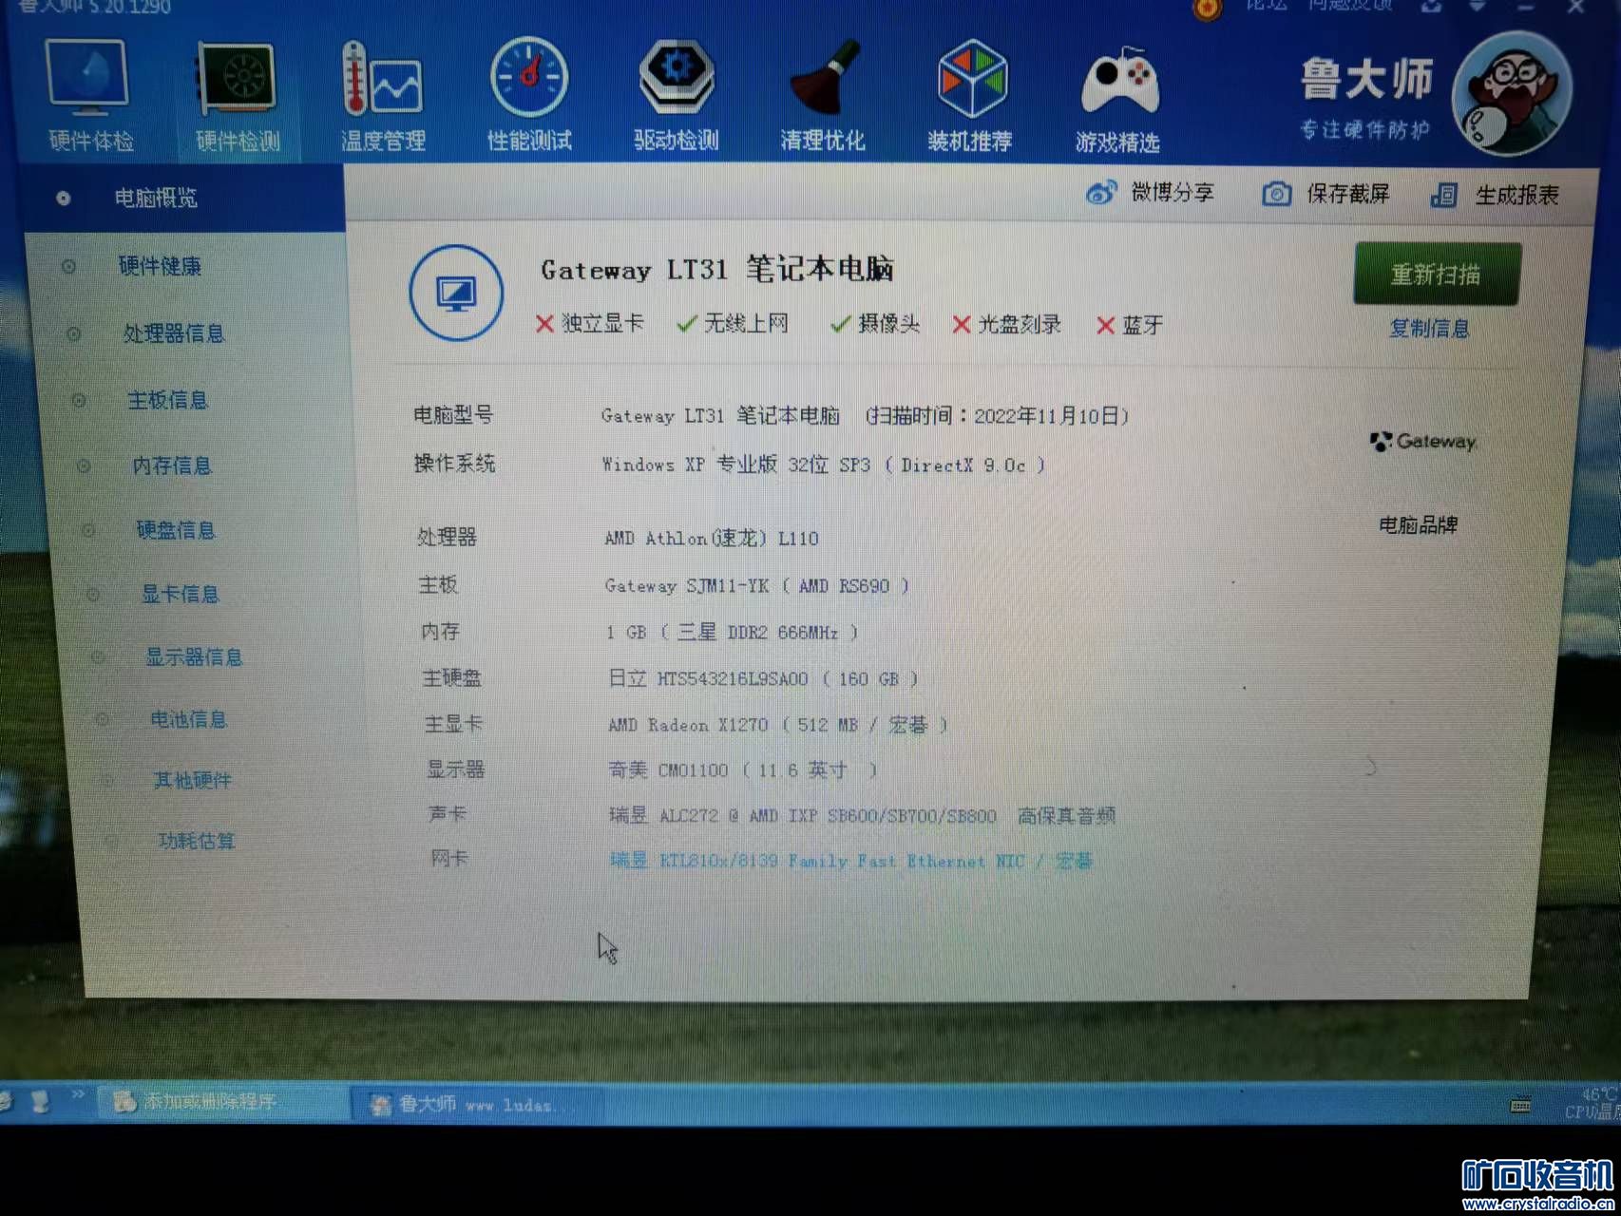The image size is (1621, 1216).
Task: Click the report icon for 生成报表
Action: point(1443,196)
